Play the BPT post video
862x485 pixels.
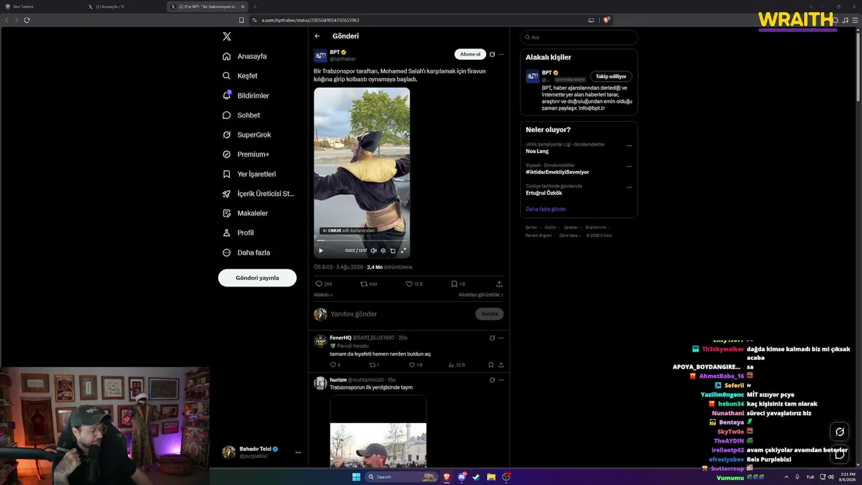click(321, 251)
